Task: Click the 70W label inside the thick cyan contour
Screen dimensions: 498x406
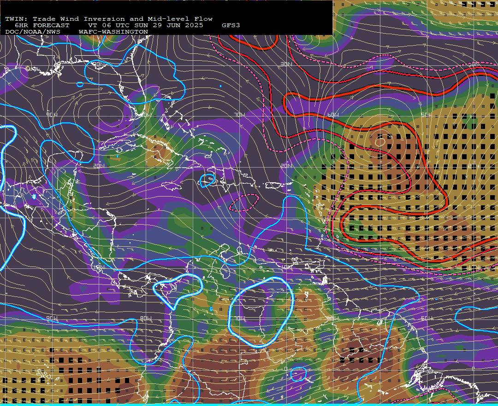Action: click(x=240, y=318)
